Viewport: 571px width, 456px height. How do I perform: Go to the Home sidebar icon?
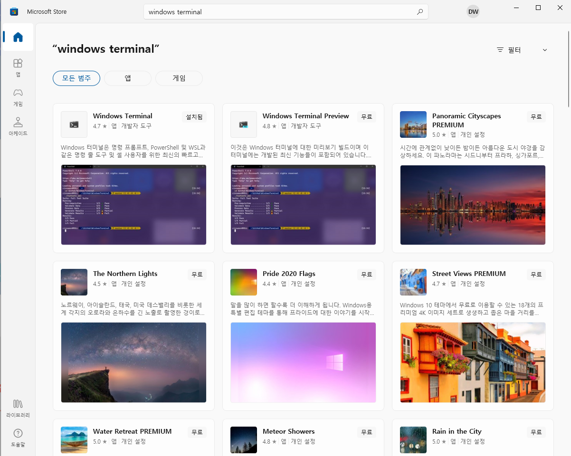[18, 37]
